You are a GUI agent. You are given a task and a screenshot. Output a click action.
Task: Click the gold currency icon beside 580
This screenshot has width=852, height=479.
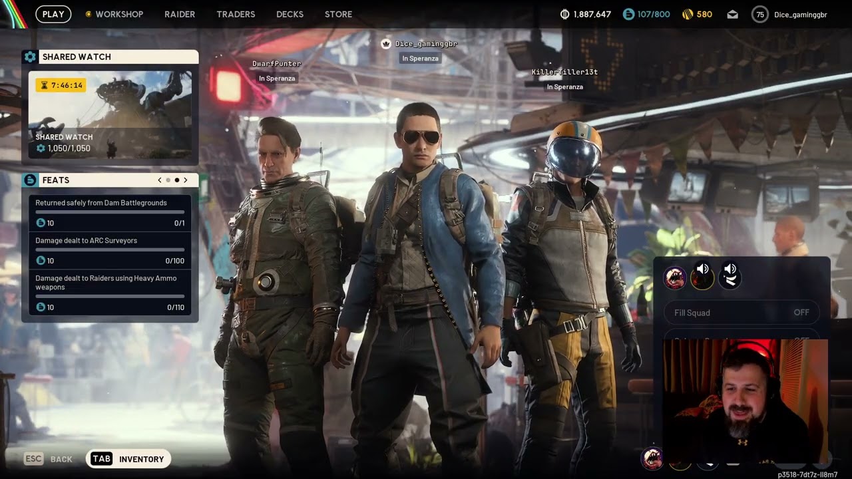[688, 14]
